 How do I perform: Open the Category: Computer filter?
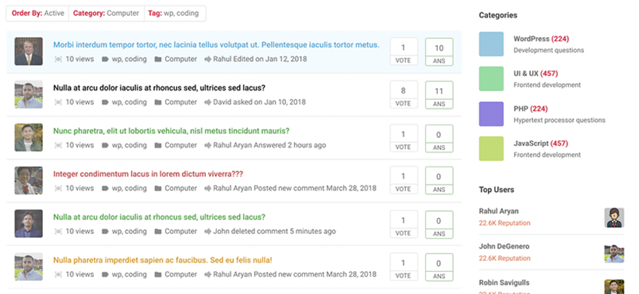point(106,13)
